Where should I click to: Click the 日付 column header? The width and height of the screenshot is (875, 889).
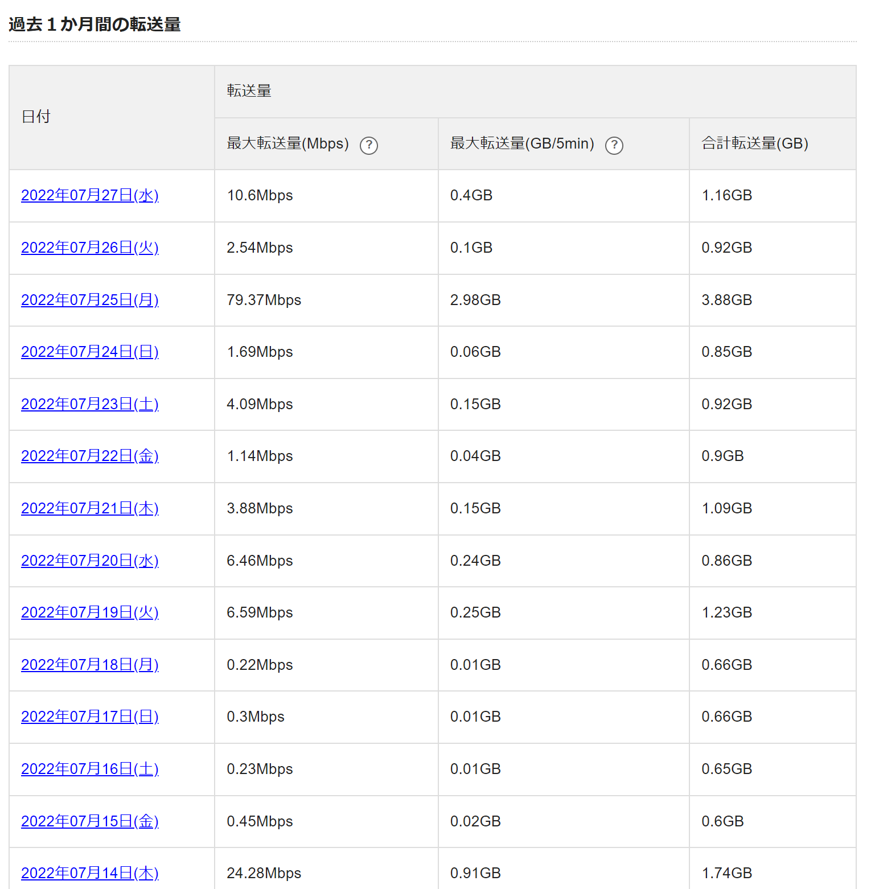pyautogui.click(x=112, y=117)
